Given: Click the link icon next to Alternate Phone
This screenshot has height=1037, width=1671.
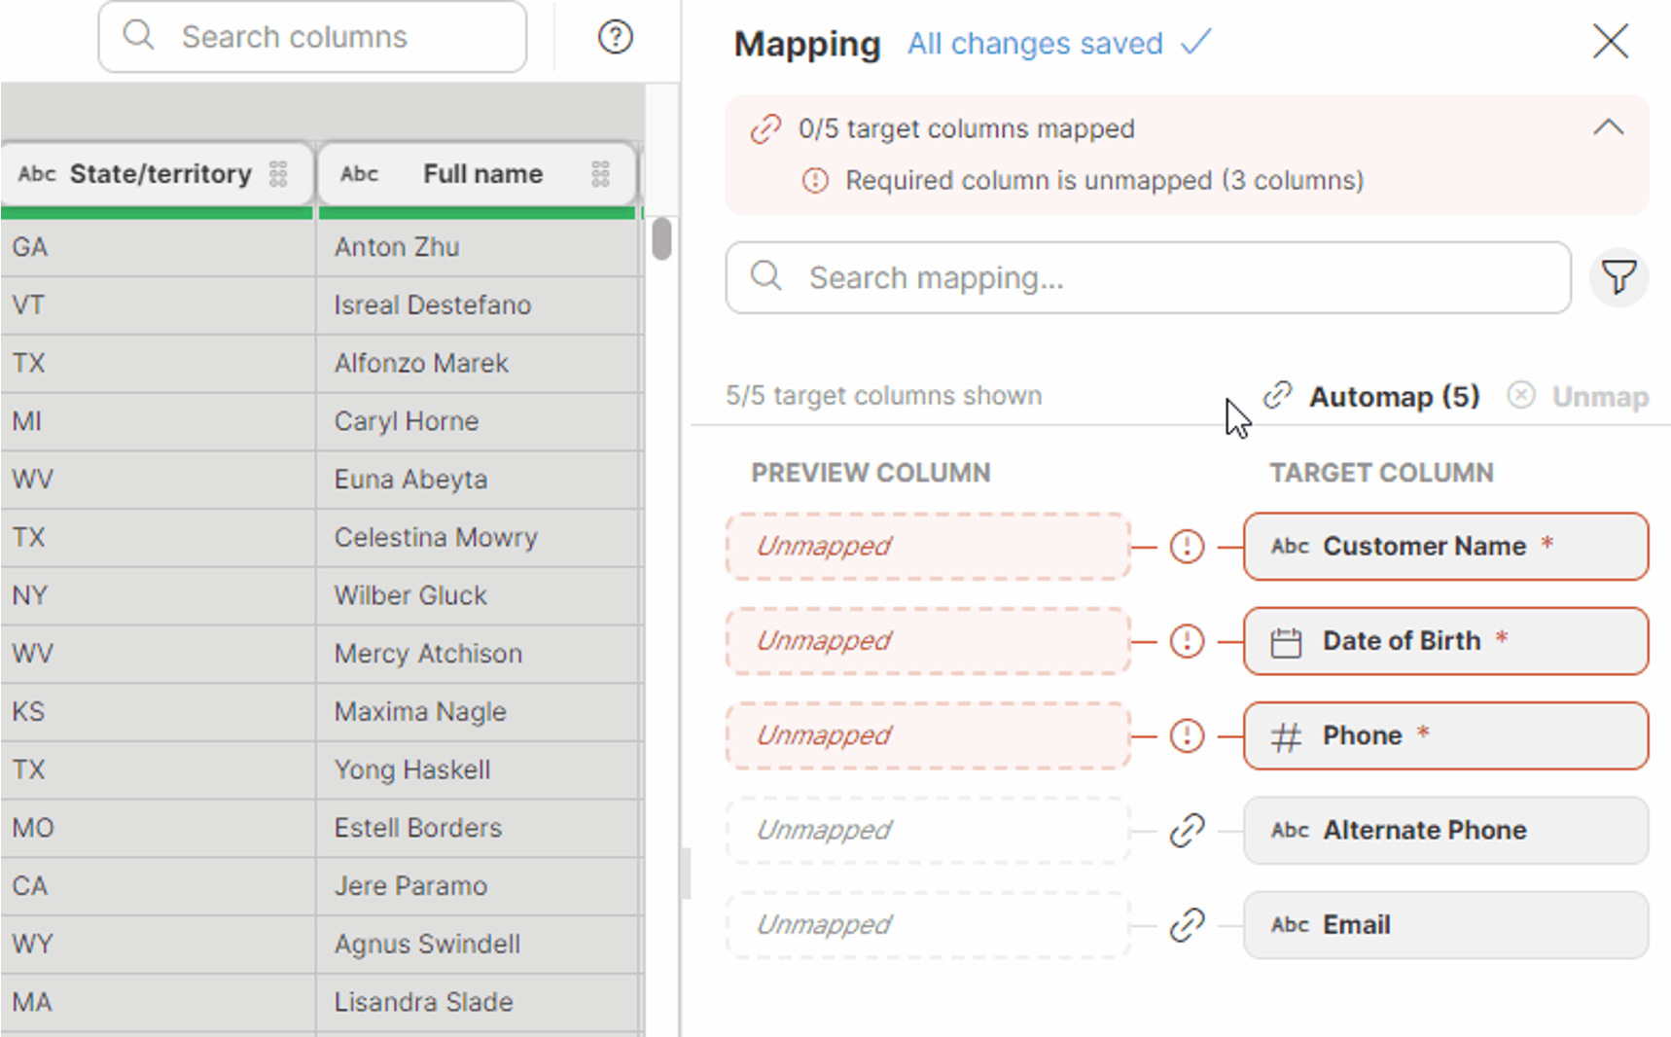Looking at the screenshot, I should pyautogui.click(x=1186, y=830).
